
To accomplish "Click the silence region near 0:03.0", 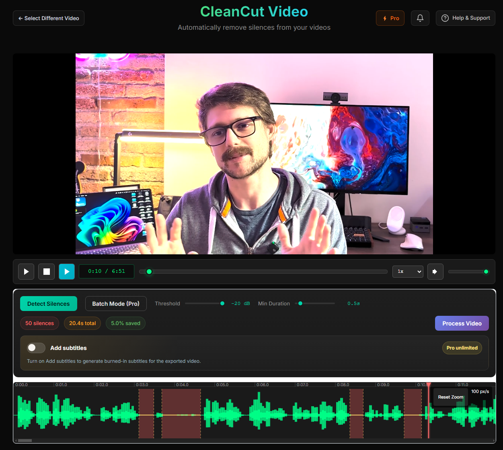I will (x=146, y=413).
